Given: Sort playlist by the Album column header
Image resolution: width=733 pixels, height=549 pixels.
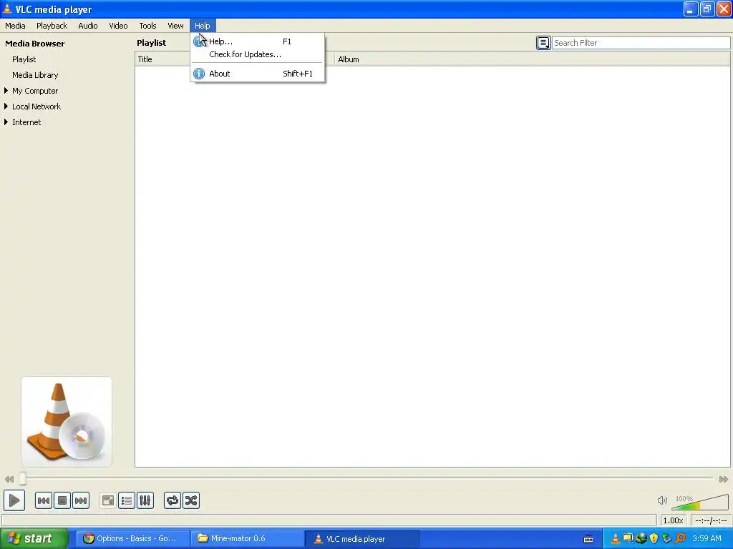Looking at the screenshot, I should pyautogui.click(x=532, y=59).
